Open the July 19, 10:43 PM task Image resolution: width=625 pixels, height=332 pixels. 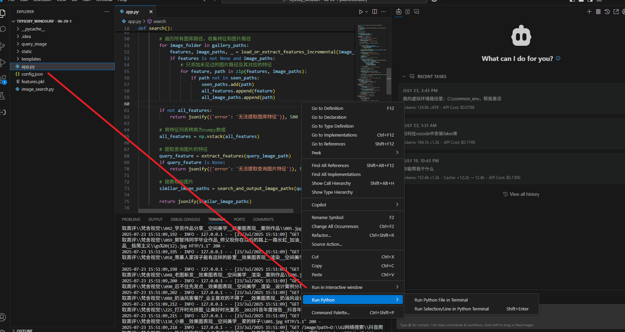[x=512, y=169]
